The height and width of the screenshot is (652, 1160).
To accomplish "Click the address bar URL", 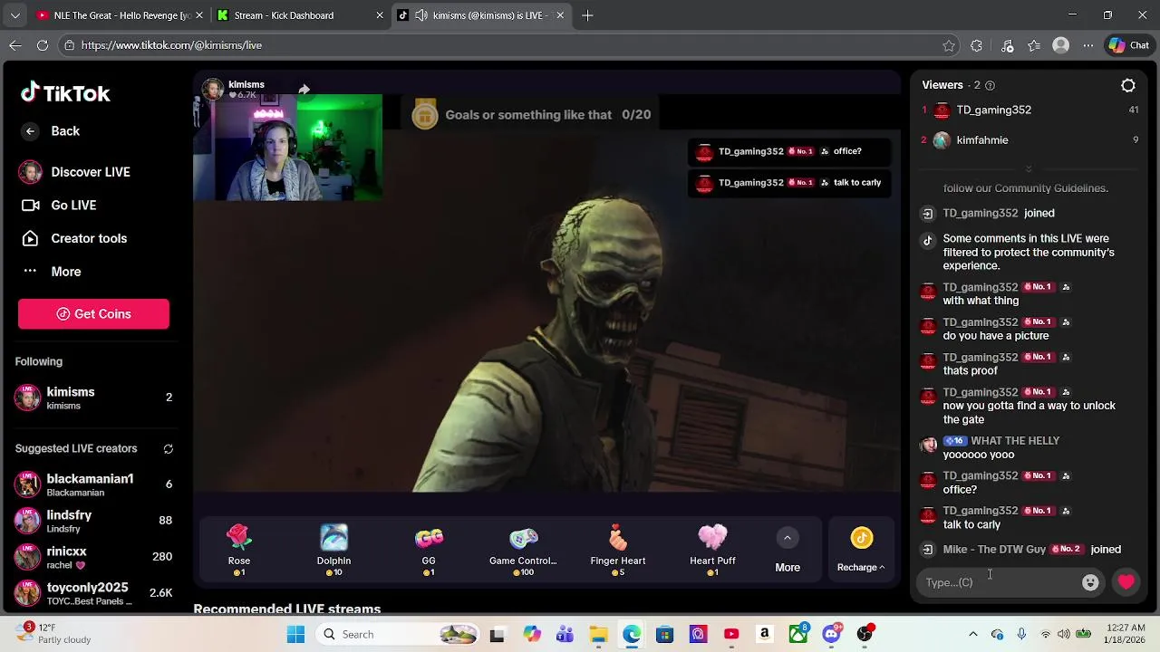I will (x=171, y=45).
